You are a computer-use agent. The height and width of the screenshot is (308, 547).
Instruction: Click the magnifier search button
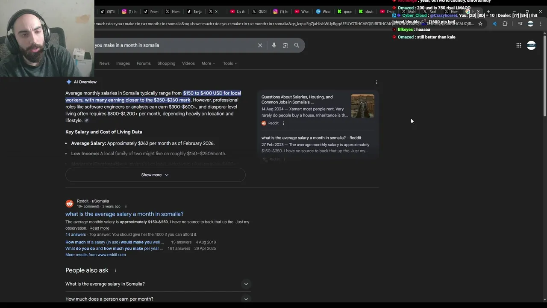point(297,45)
